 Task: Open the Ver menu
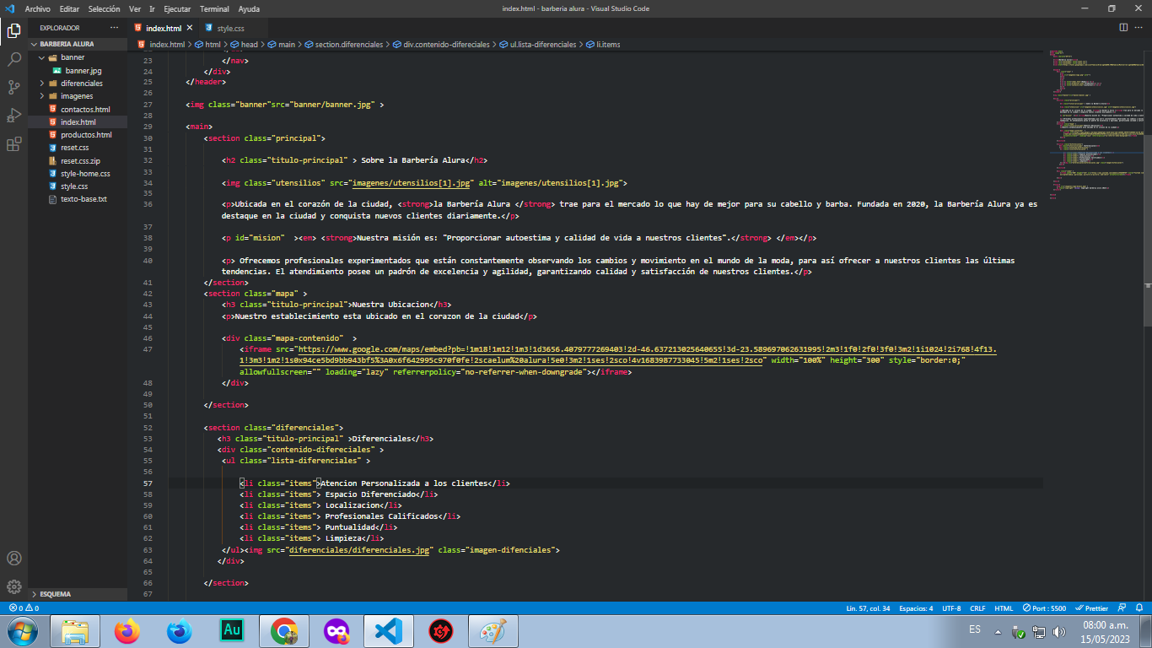tap(135, 8)
